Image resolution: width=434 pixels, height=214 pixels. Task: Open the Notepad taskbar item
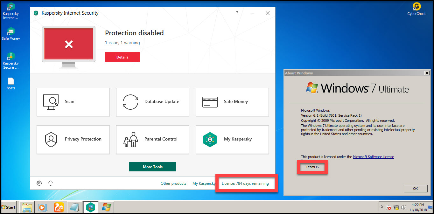tap(75, 207)
